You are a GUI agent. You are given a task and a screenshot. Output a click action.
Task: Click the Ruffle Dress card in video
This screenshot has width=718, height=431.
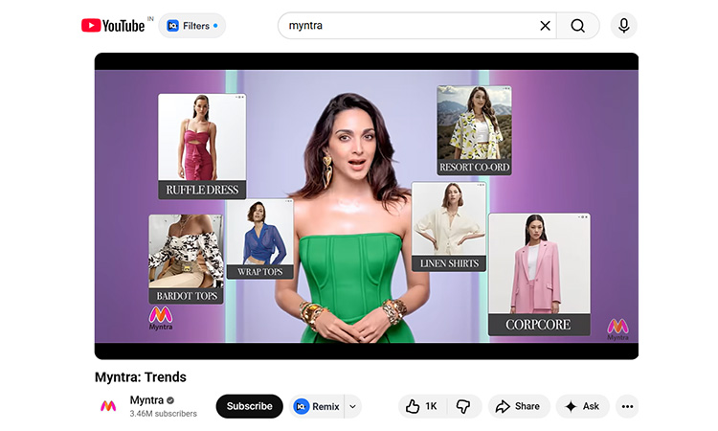(x=202, y=147)
